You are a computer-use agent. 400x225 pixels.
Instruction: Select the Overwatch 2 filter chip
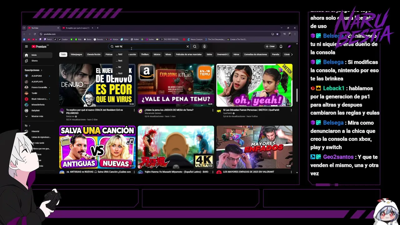tap(223, 54)
